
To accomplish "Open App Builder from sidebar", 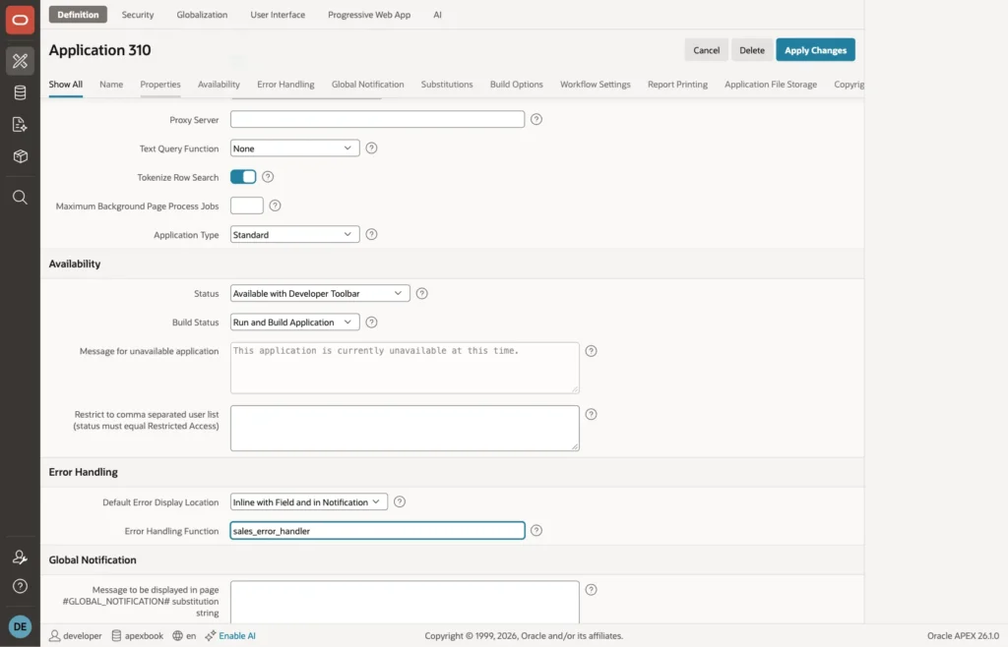I will 20,61.
